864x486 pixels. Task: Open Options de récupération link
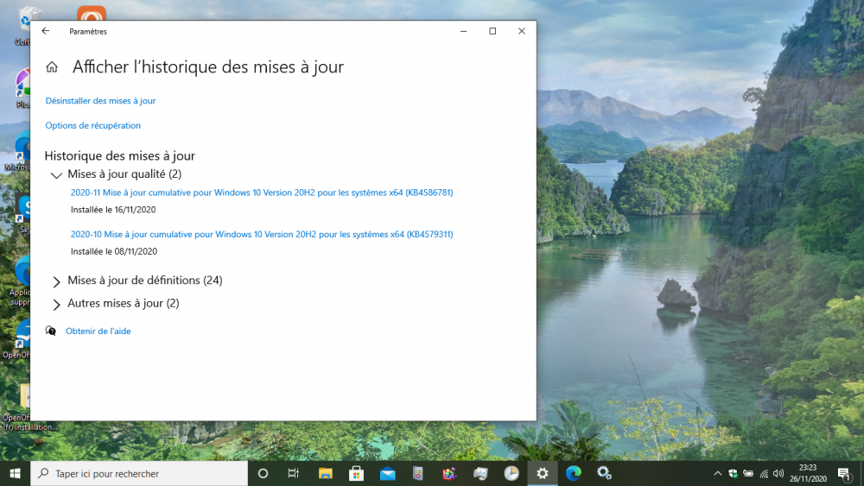pos(92,126)
